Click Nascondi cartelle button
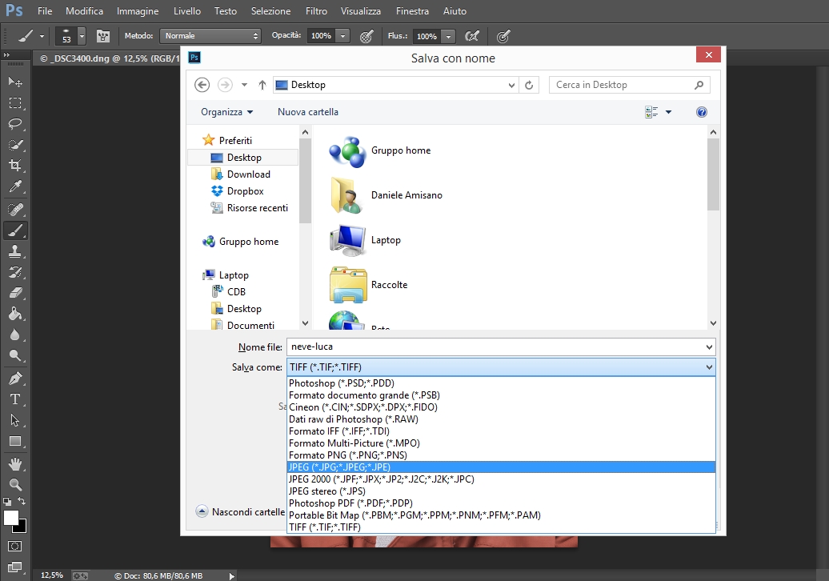Screen dimensions: 829x581 [240, 511]
